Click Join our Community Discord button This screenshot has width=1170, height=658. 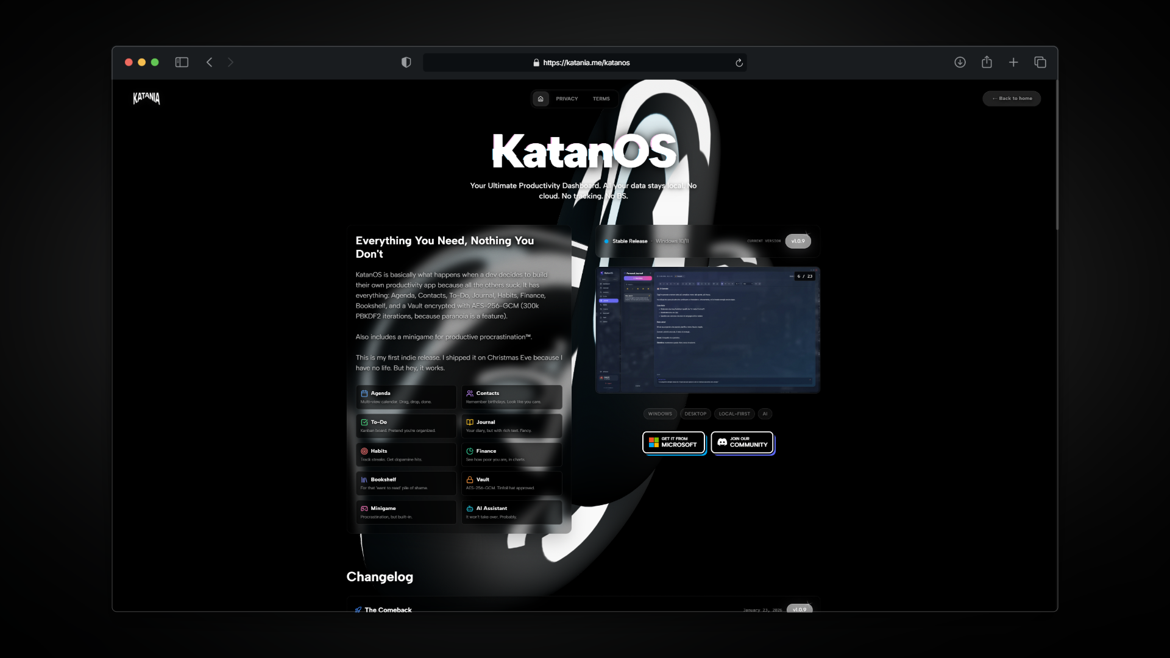click(742, 442)
